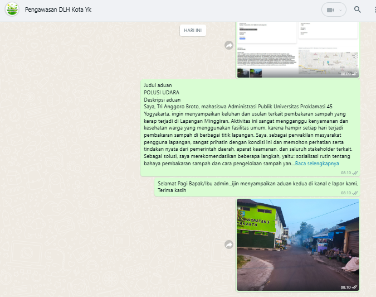Search messages in this chat
The height and width of the screenshot is (297, 376).
click(x=358, y=9)
